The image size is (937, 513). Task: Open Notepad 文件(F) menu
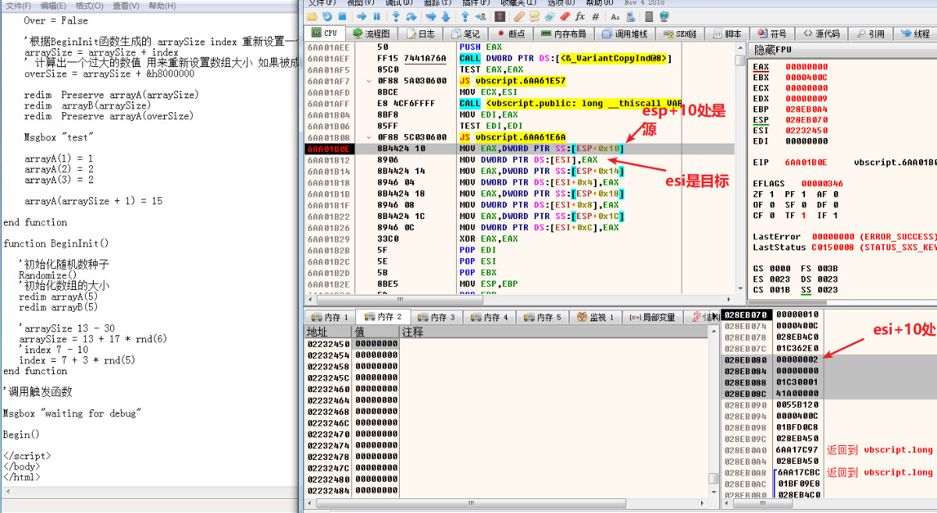[18, 5]
